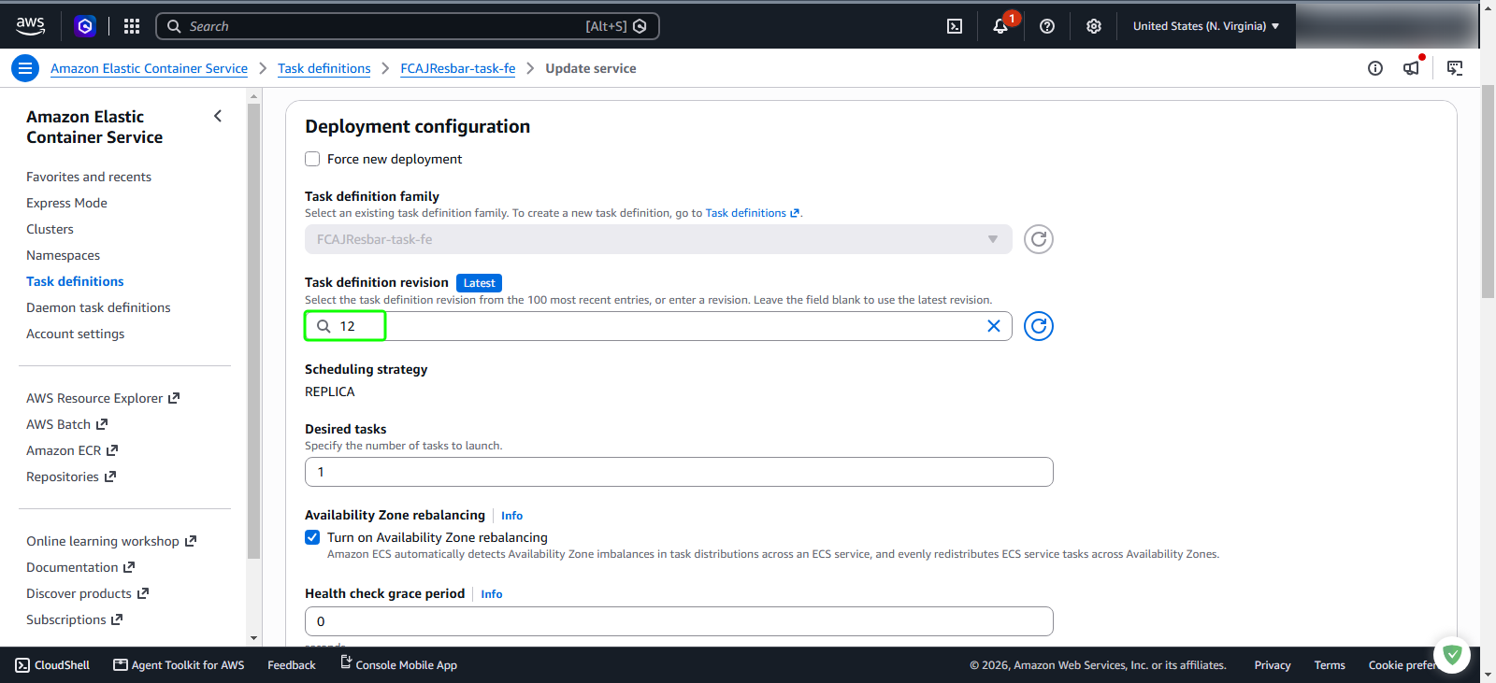1496x683 pixels.
Task: Check Force new deployment
Action: point(312,159)
